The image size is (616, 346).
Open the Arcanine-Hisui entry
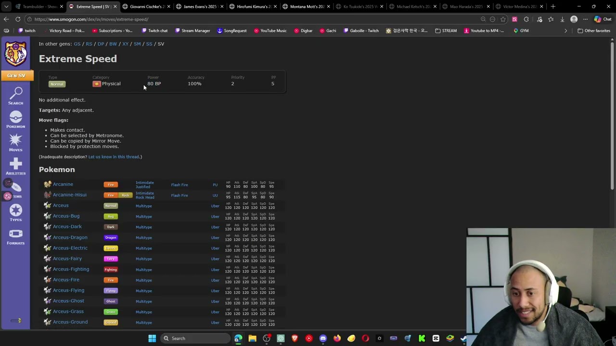(x=70, y=195)
